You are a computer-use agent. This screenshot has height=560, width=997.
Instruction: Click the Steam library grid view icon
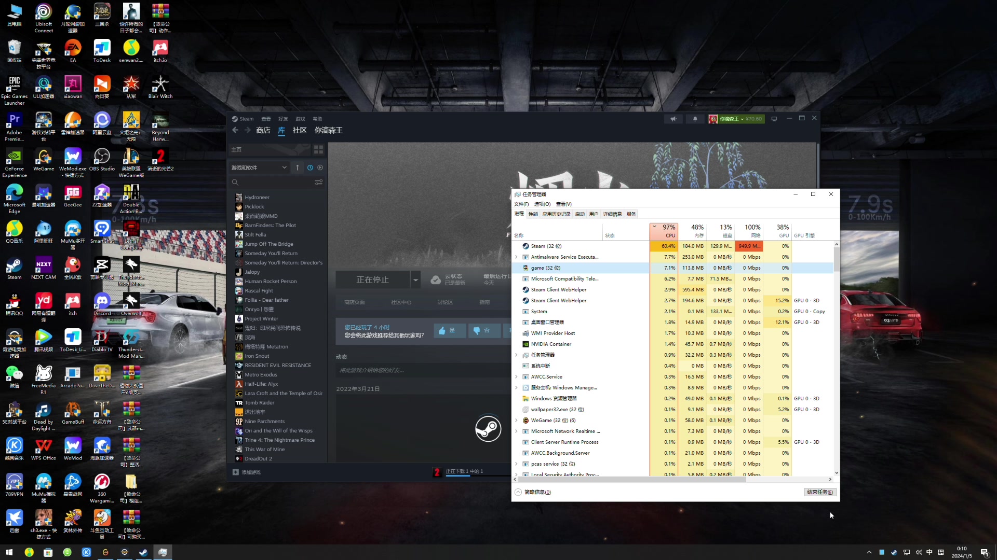[318, 150]
